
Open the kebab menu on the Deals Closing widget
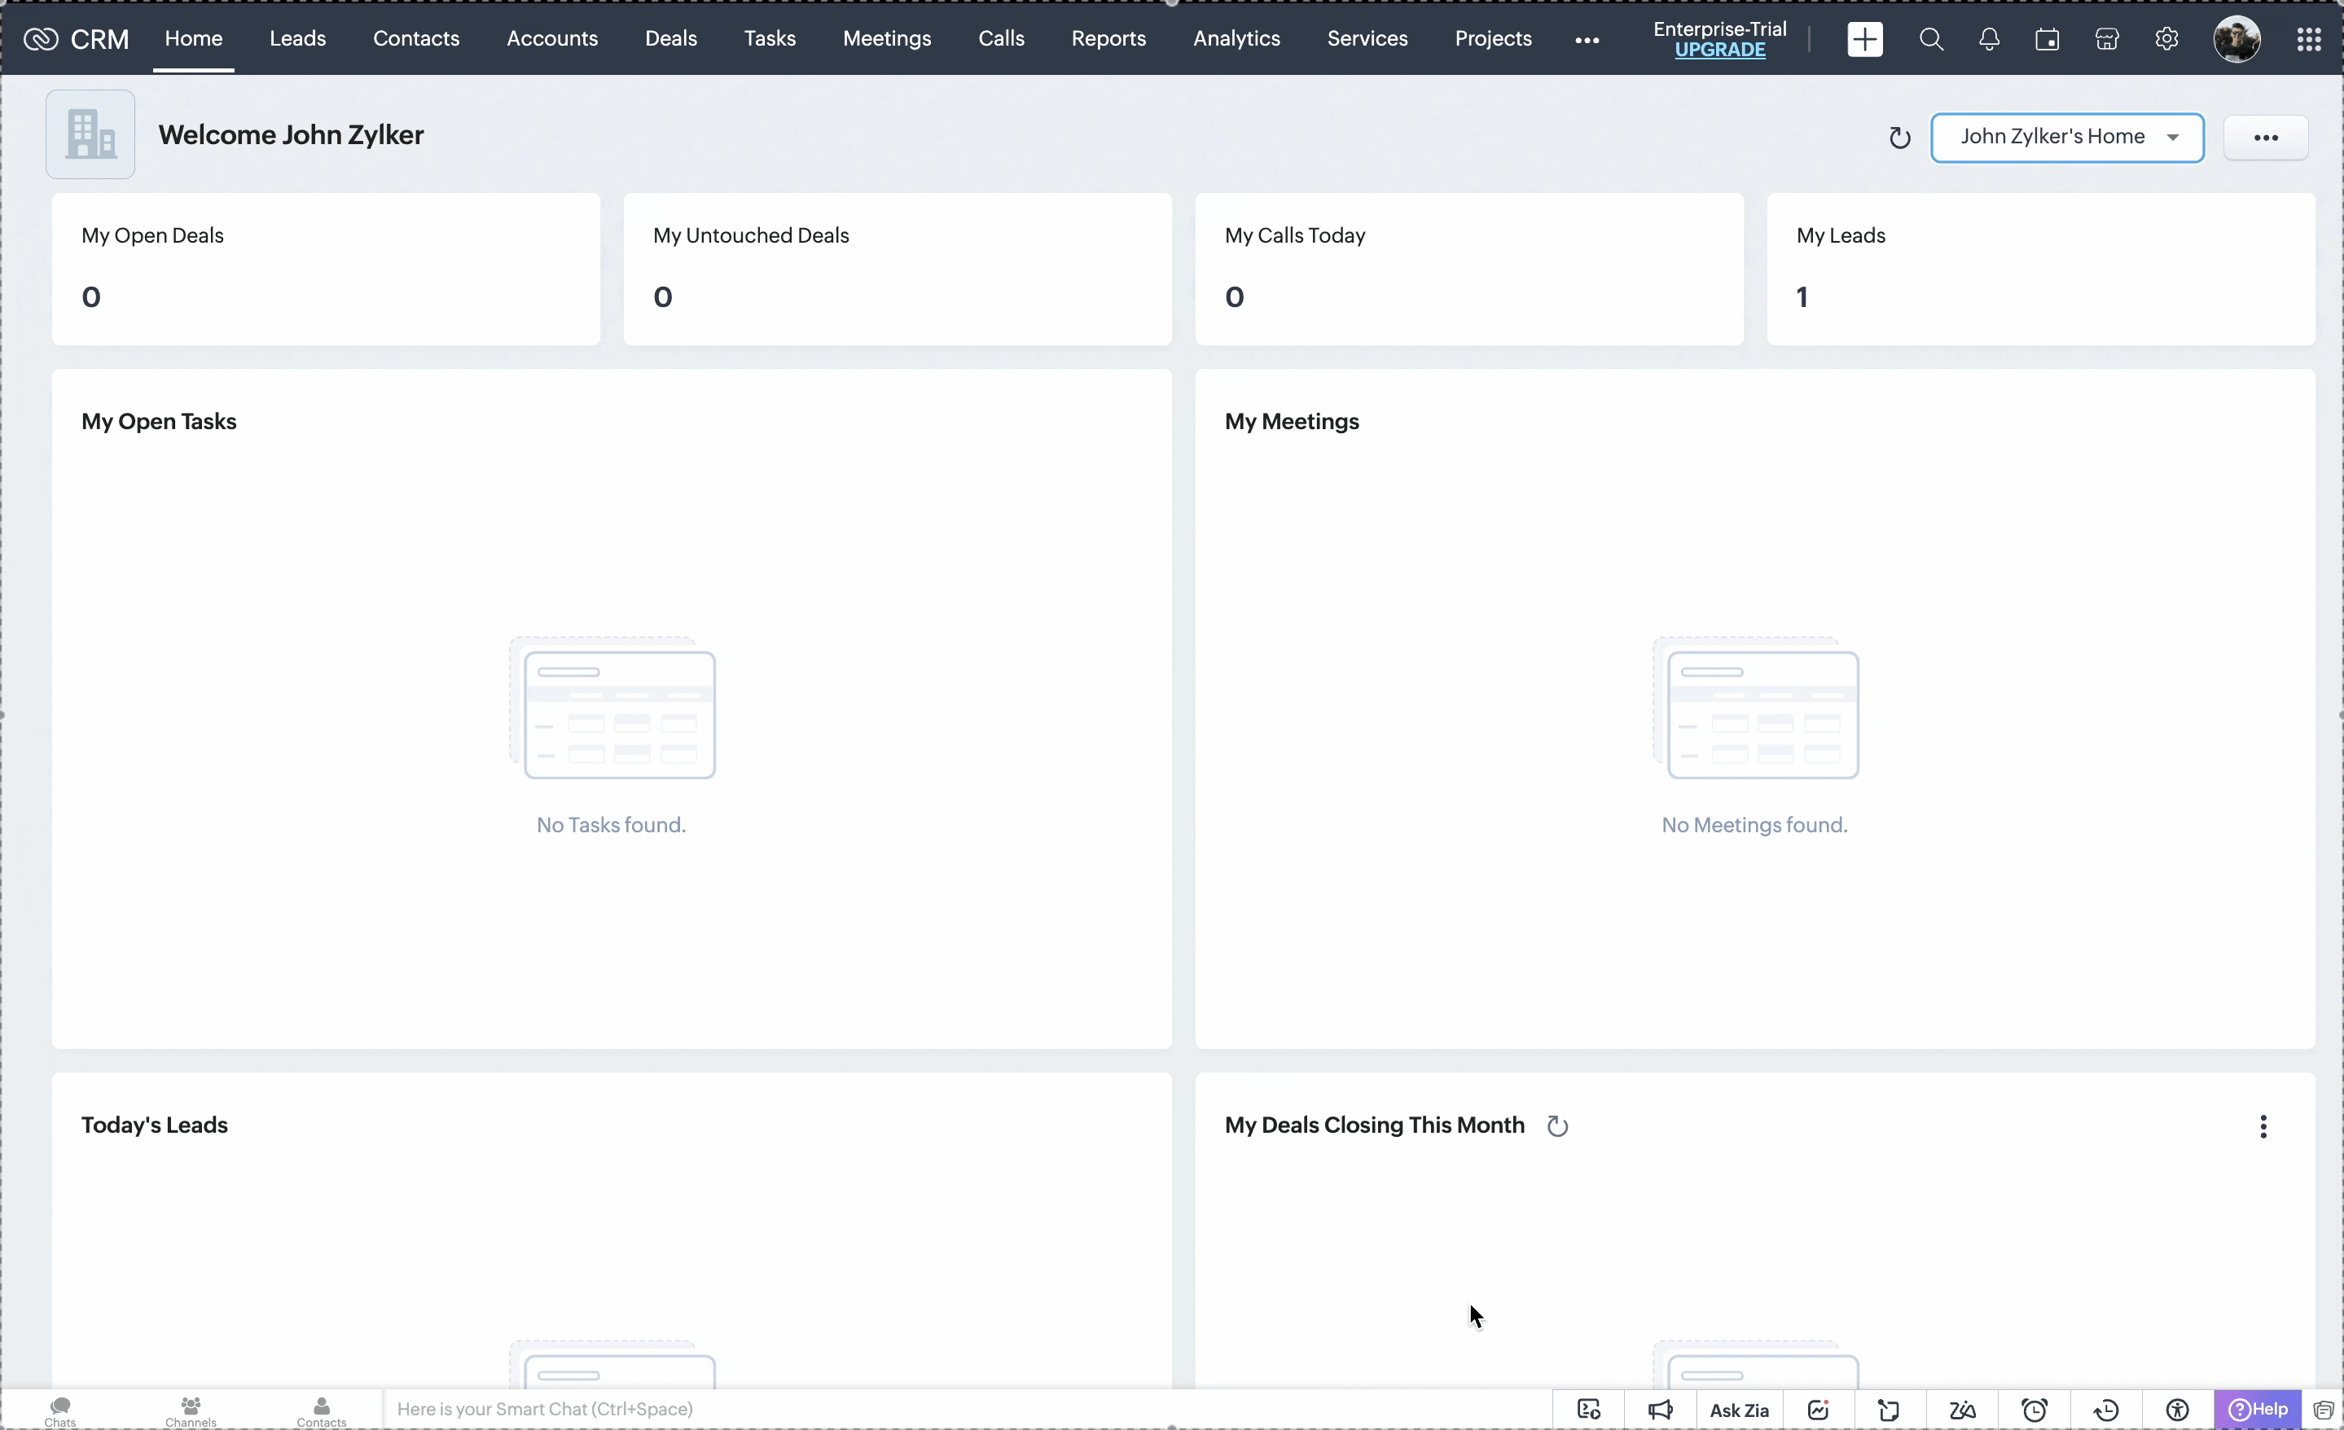tap(2263, 1126)
